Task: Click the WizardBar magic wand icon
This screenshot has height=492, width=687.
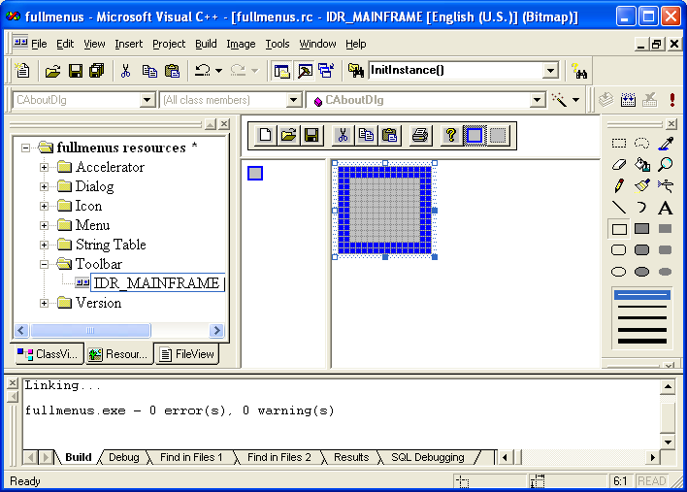Action: [559, 100]
